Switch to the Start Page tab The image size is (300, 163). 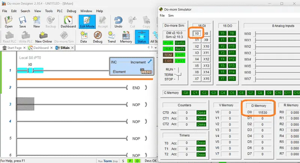(14, 48)
